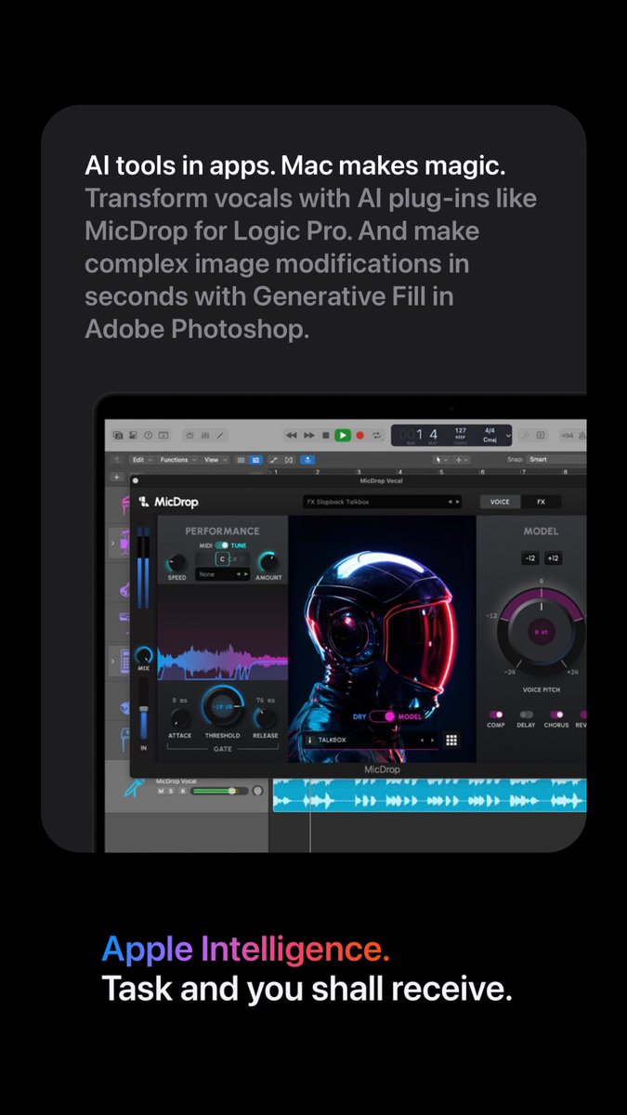Click the AMOUNT knob
This screenshot has width=627, height=1115.
268,562
